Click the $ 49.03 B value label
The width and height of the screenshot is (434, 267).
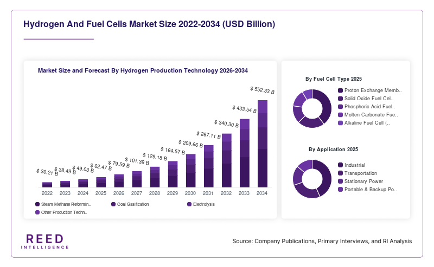[x=83, y=169]
